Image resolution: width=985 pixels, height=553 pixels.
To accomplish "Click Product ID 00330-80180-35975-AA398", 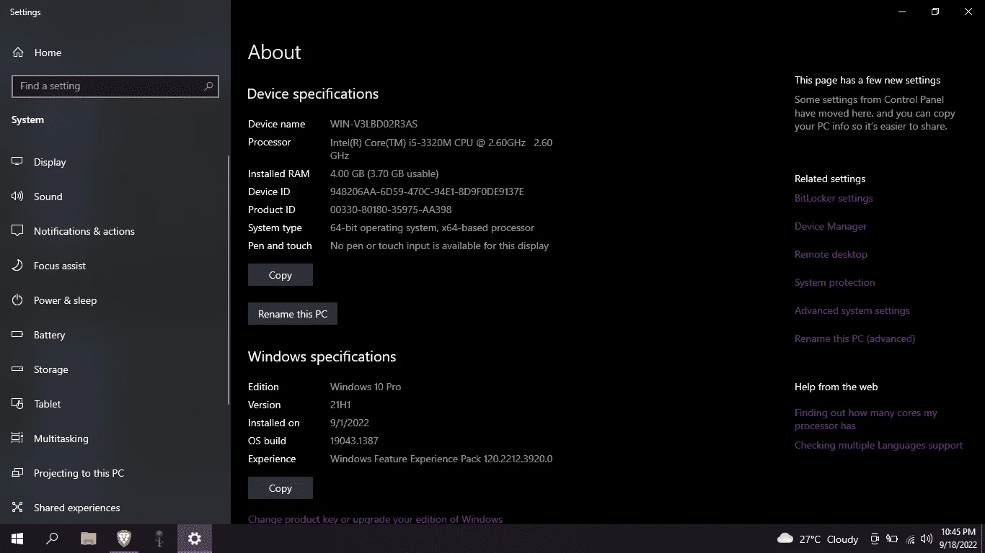I will (391, 210).
